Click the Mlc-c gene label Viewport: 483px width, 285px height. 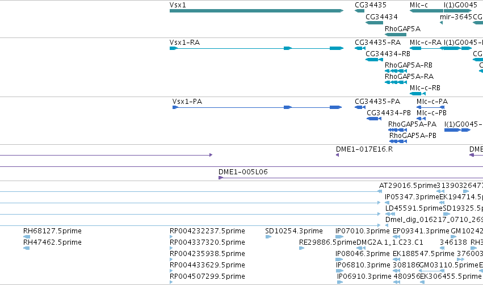tap(419, 5)
